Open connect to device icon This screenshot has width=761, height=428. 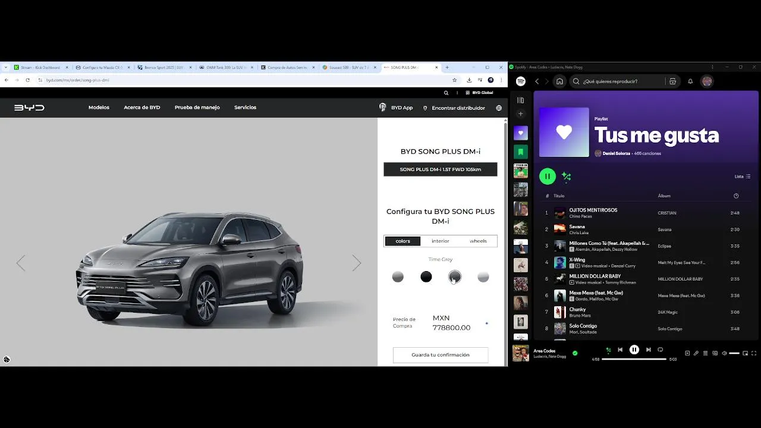coord(715,353)
